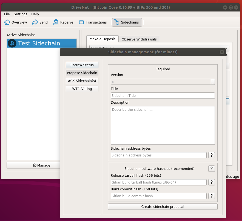Image resolution: width=242 pixels, height=221 pixels.
Task: Maximize the DriveNet main window
Action: (x=231, y=7)
